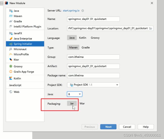Focus the Group input field
The width and height of the screenshot is (164, 139).
coord(93,57)
